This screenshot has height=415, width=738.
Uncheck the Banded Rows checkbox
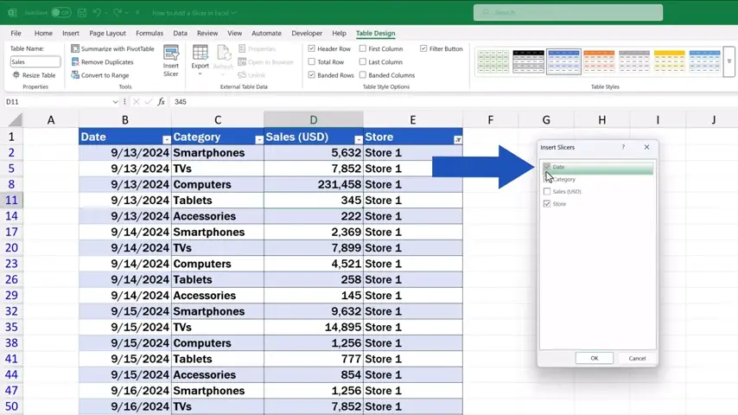312,75
